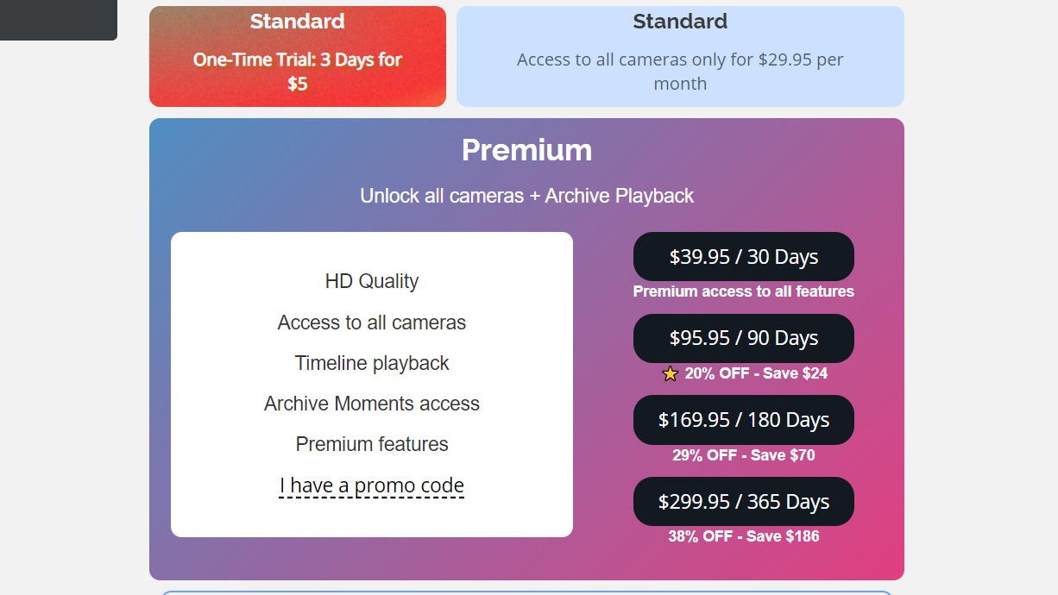Pick the $169.95 / 180 Days plan

pos(743,420)
